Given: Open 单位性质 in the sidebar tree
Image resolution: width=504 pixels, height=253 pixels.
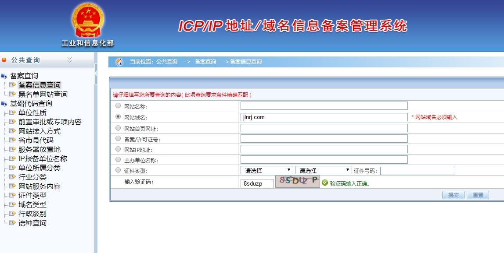Looking at the screenshot, I should click(x=32, y=113).
